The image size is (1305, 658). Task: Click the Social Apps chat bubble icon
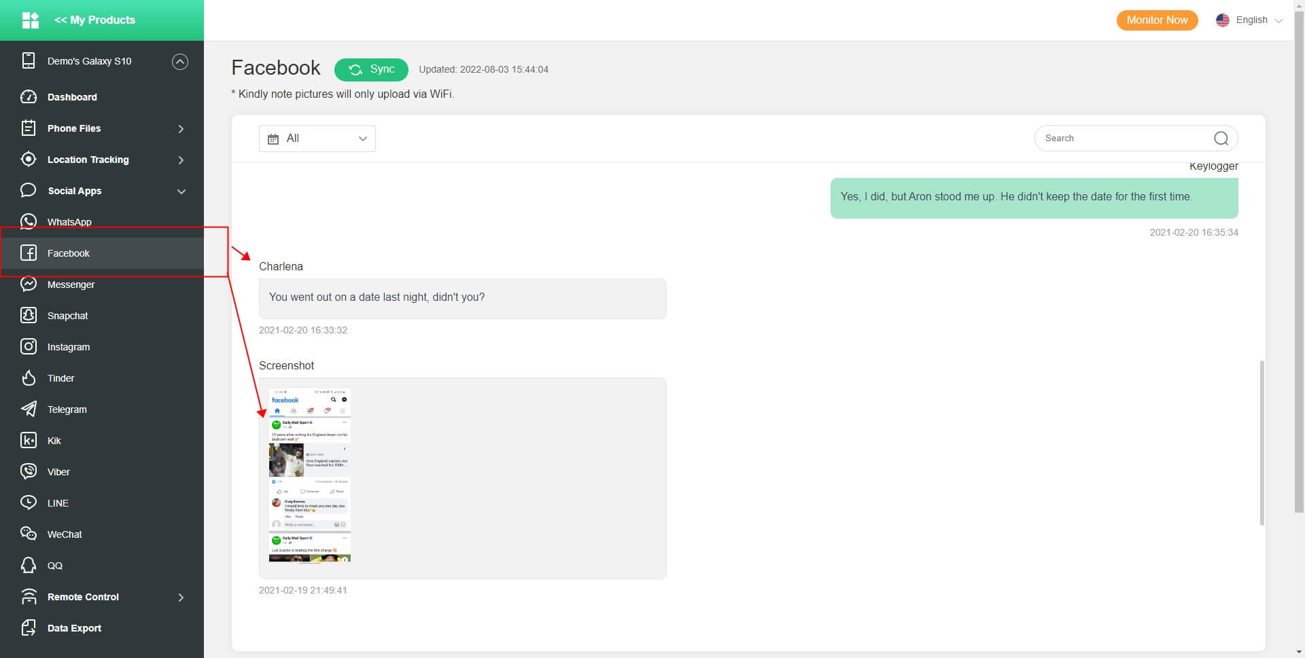29,190
